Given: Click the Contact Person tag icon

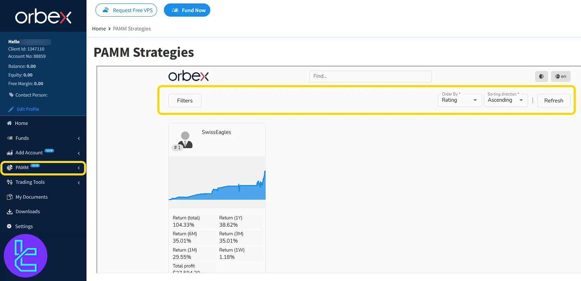Looking at the screenshot, I should tap(11, 95).
